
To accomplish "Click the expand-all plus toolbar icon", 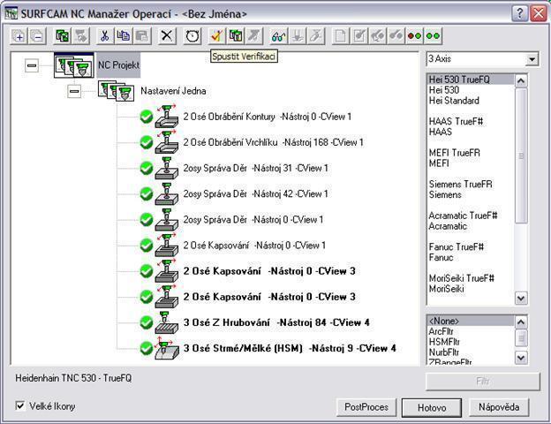I will point(19,36).
